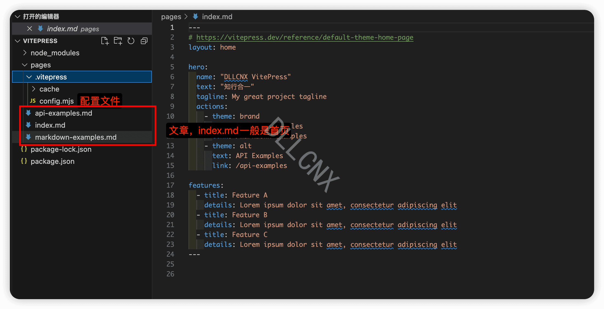The width and height of the screenshot is (604, 309).
Task: Click line number 16 in the gutter
Action: [x=170, y=175]
